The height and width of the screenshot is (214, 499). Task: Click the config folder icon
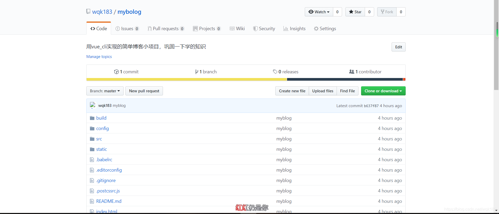92,128
